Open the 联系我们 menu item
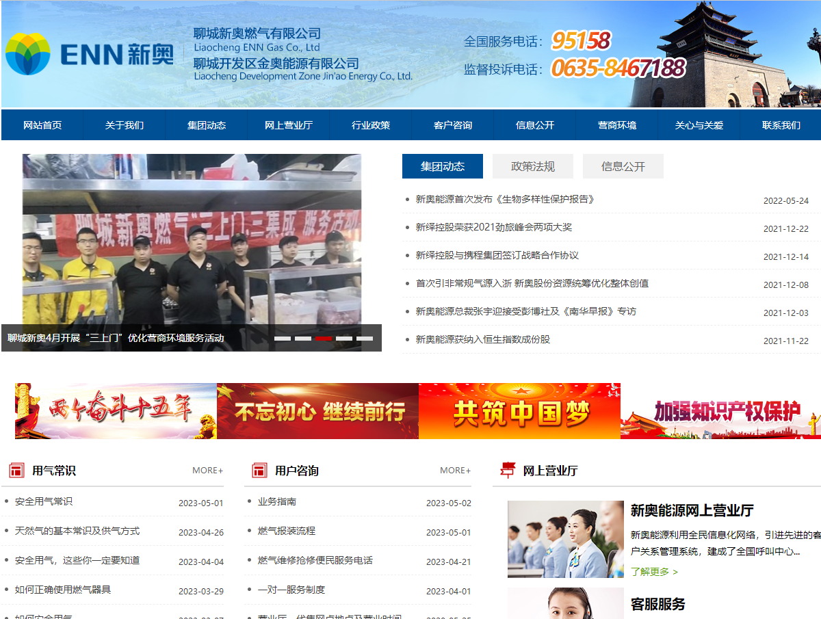Image resolution: width=821 pixels, height=619 pixels. [x=780, y=124]
